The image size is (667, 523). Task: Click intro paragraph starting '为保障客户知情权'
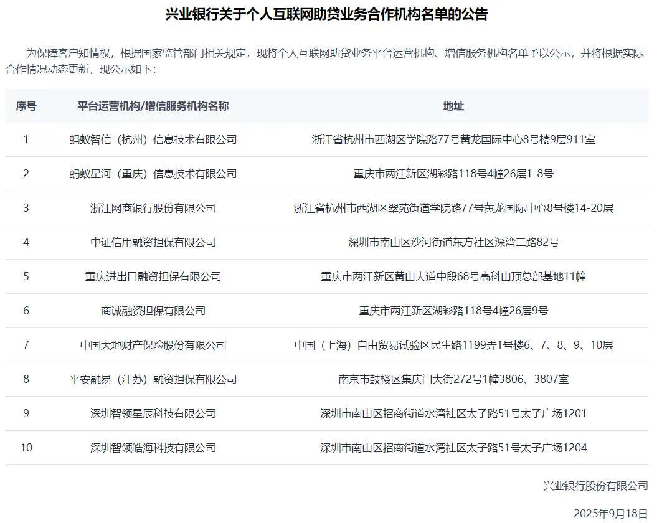pyautogui.click(x=324, y=61)
